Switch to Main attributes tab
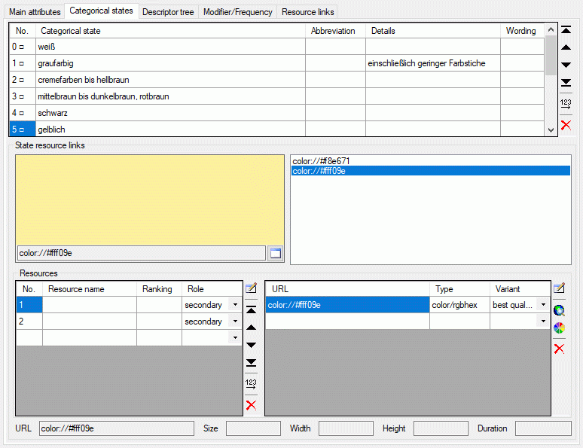Viewport: 583px width, 448px height. (x=35, y=12)
